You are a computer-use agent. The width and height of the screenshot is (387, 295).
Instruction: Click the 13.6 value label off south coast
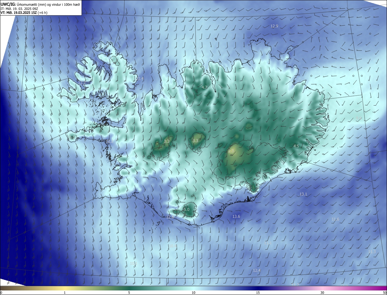(x=236, y=217)
